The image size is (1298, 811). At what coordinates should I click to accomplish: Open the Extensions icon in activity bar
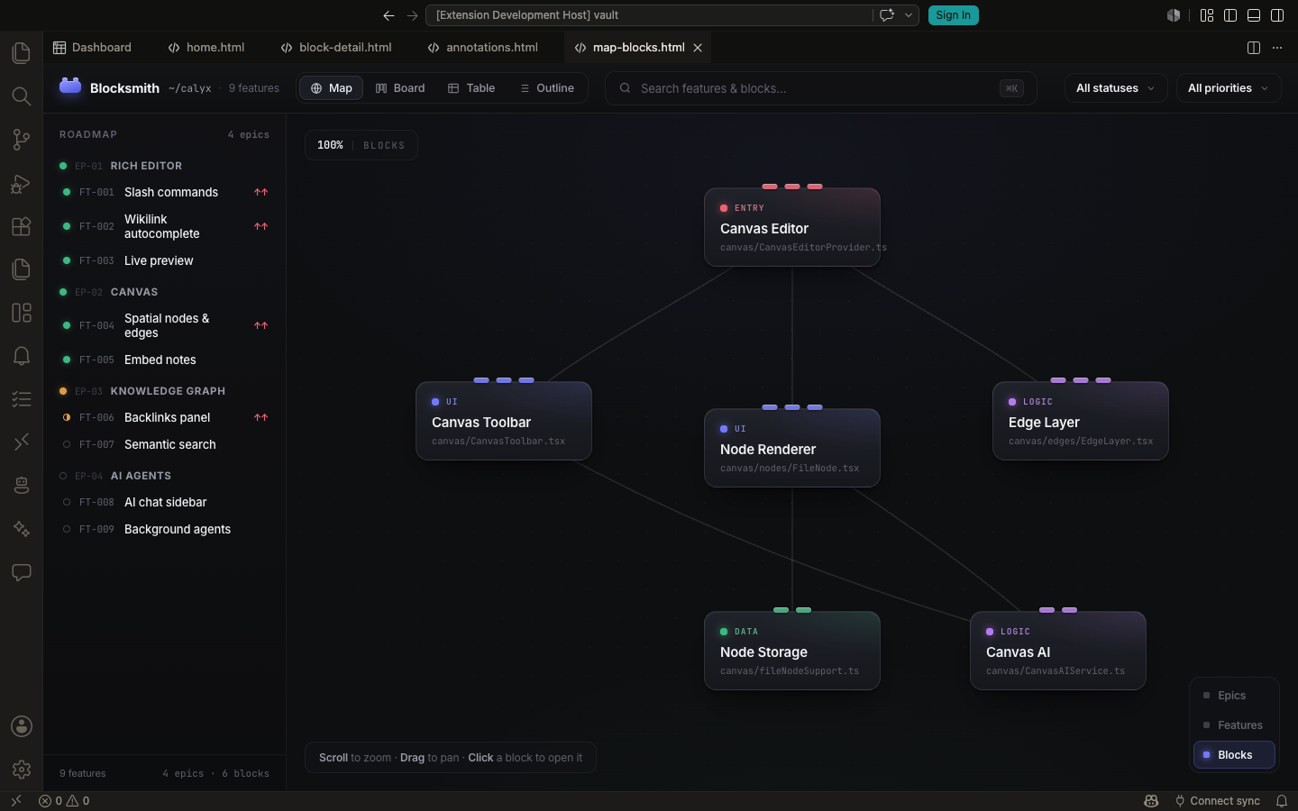pyautogui.click(x=22, y=226)
